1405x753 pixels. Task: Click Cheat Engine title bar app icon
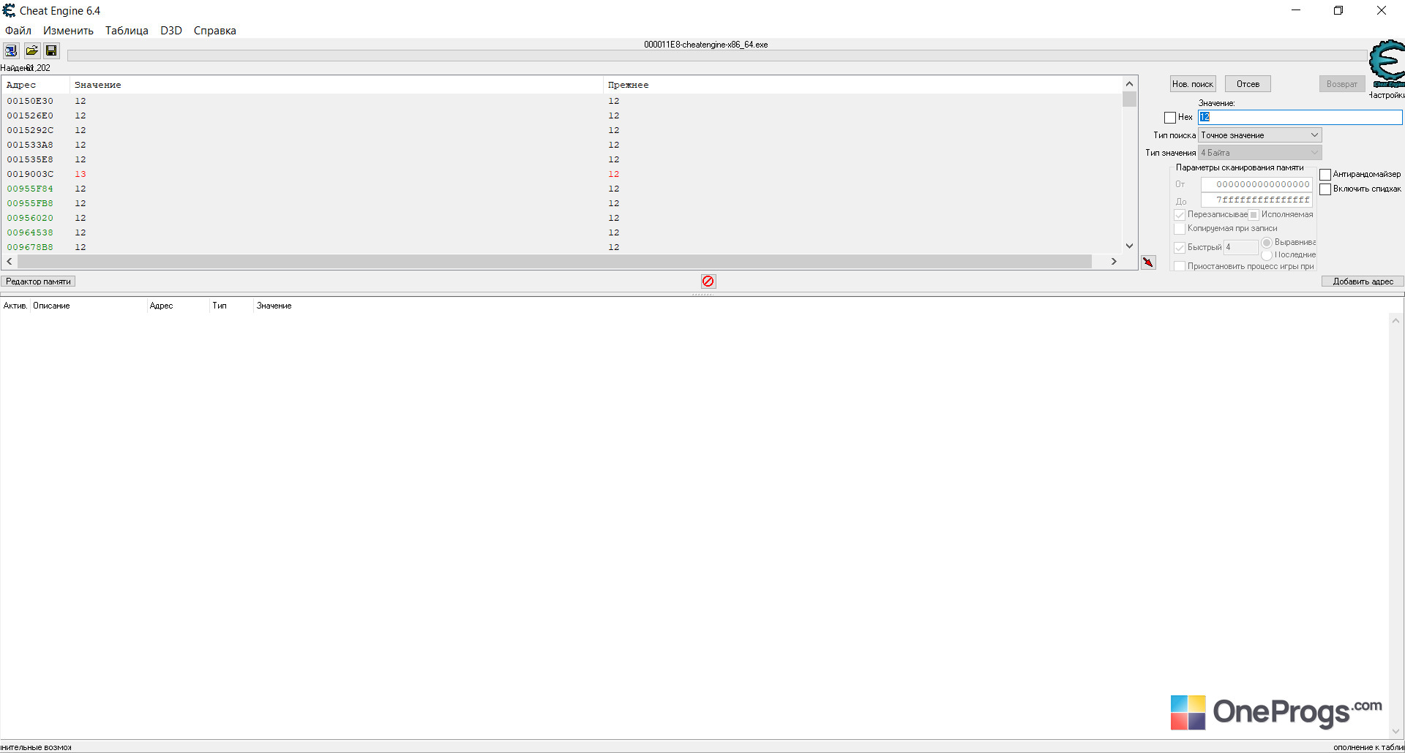click(x=9, y=10)
